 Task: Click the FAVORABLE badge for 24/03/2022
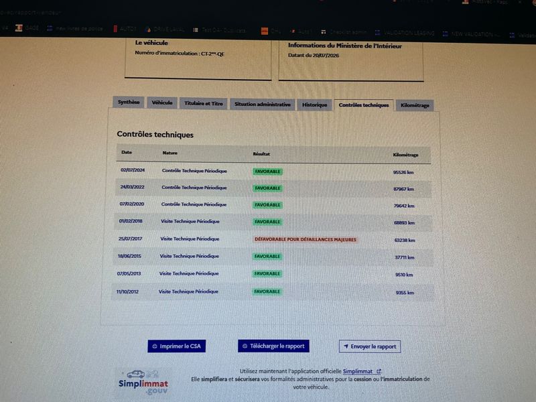tap(267, 188)
